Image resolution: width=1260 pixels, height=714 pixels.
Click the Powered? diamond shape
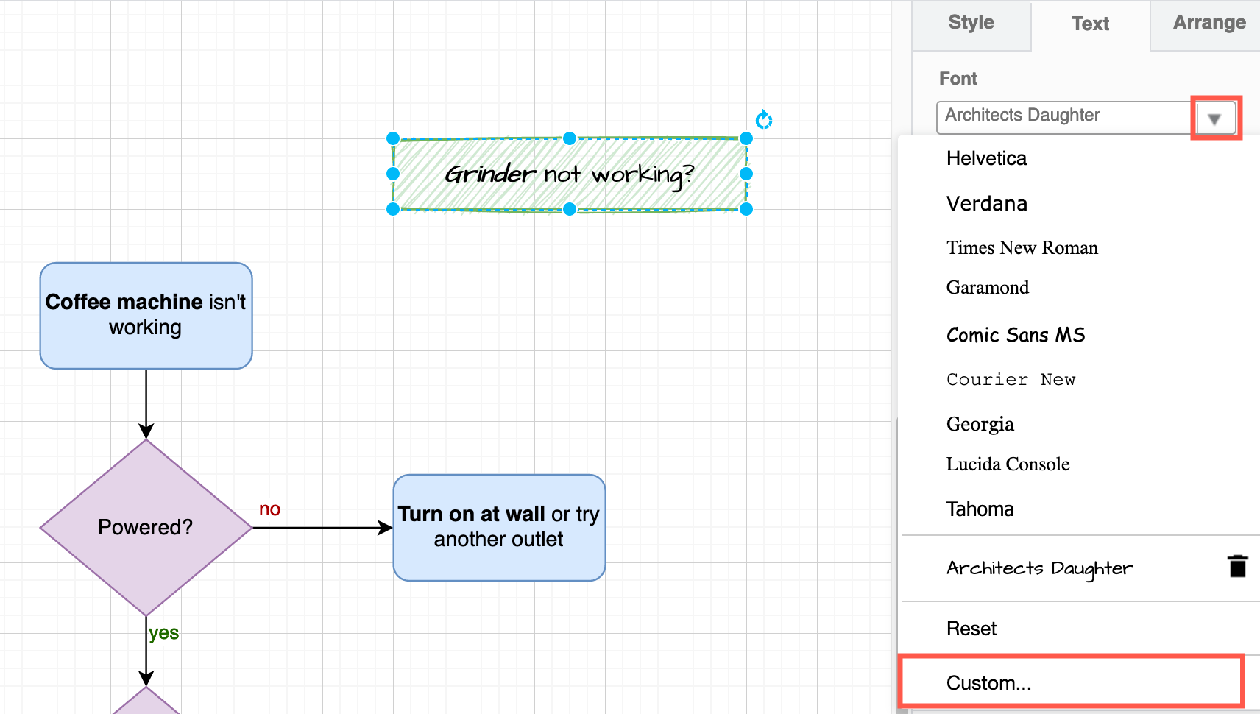pyautogui.click(x=146, y=528)
